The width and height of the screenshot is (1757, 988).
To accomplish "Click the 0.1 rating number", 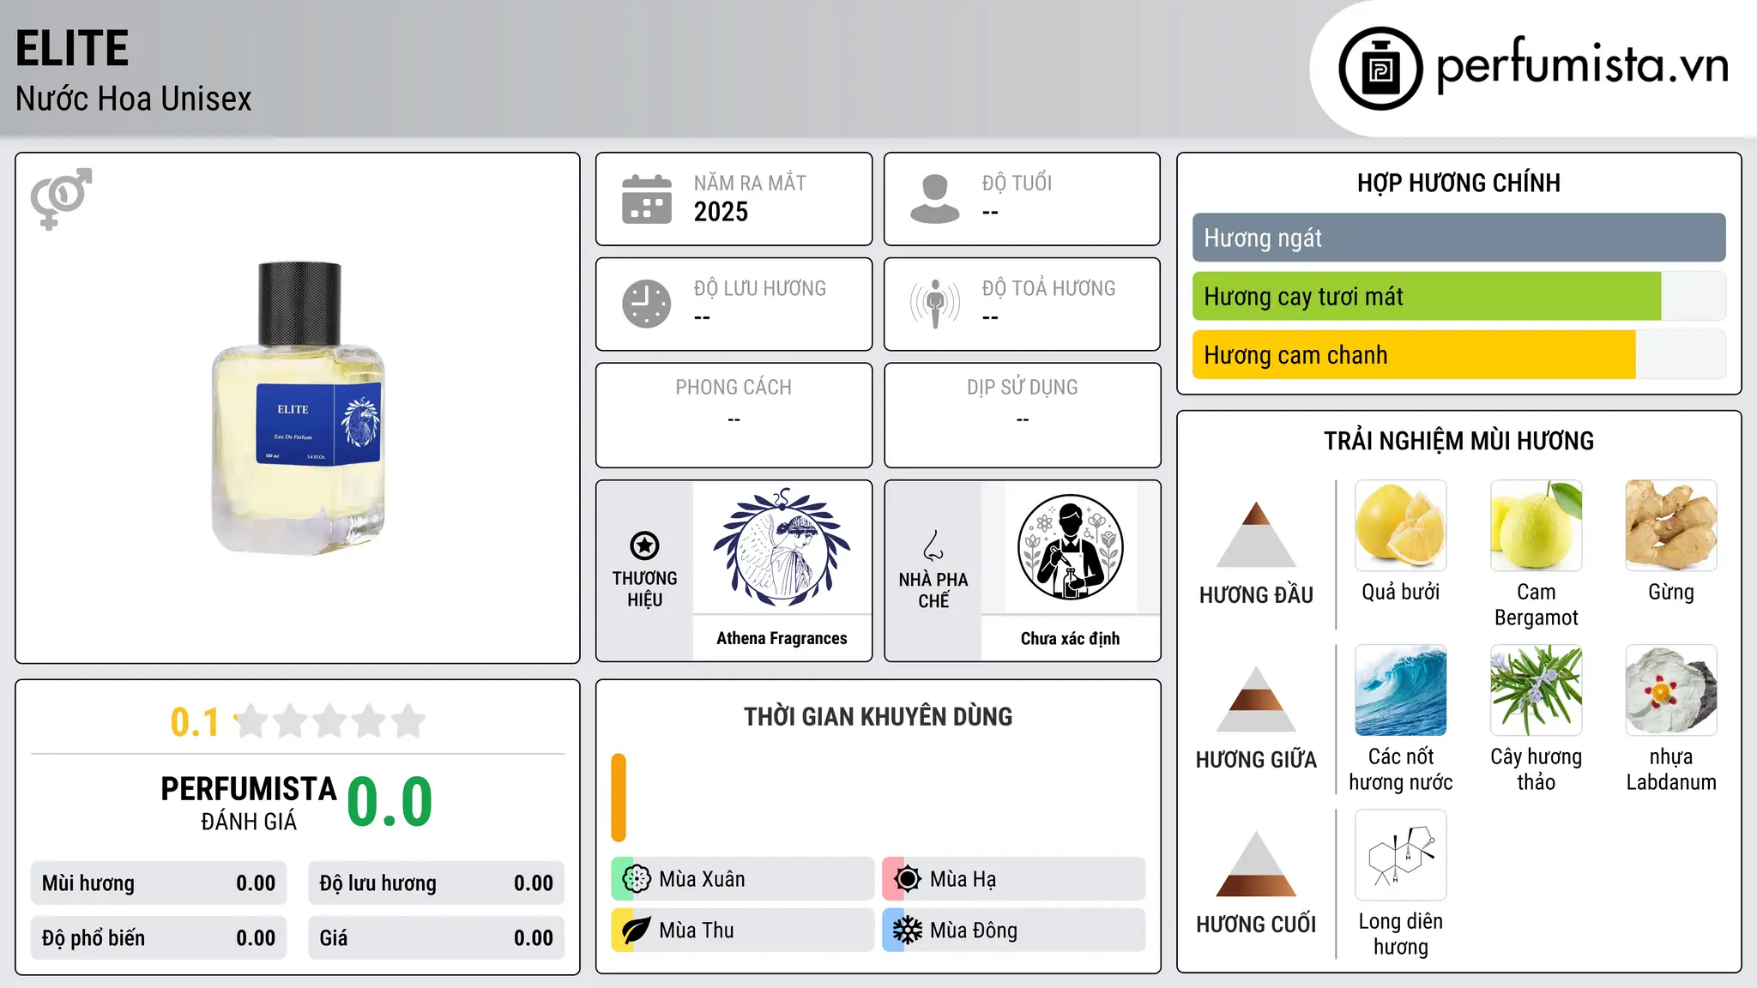I will 195,722.
